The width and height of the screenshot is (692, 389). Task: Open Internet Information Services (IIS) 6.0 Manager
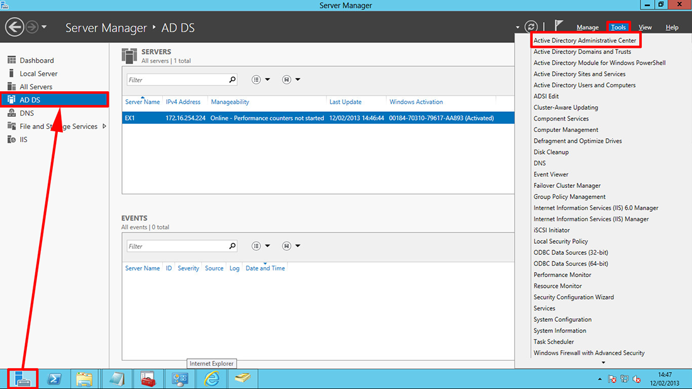click(596, 208)
